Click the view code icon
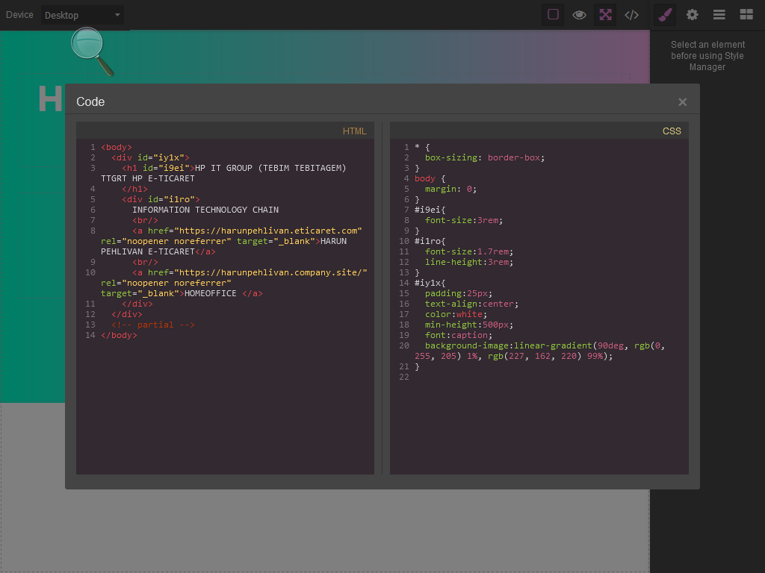Viewport: 765px width, 573px height. [x=631, y=15]
